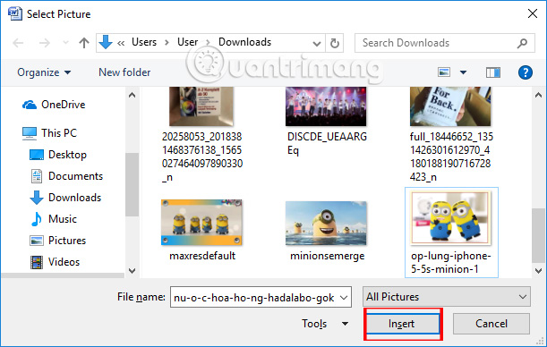Expand the address bar history dropdown
The width and height of the screenshot is (547, 347).
pos(317,43)
